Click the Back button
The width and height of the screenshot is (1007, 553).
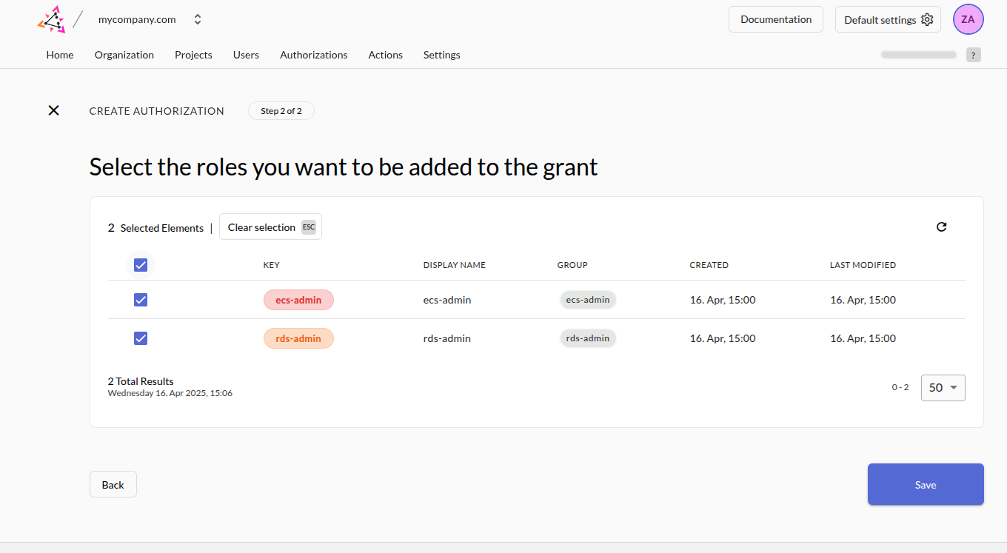click(113, 485)
